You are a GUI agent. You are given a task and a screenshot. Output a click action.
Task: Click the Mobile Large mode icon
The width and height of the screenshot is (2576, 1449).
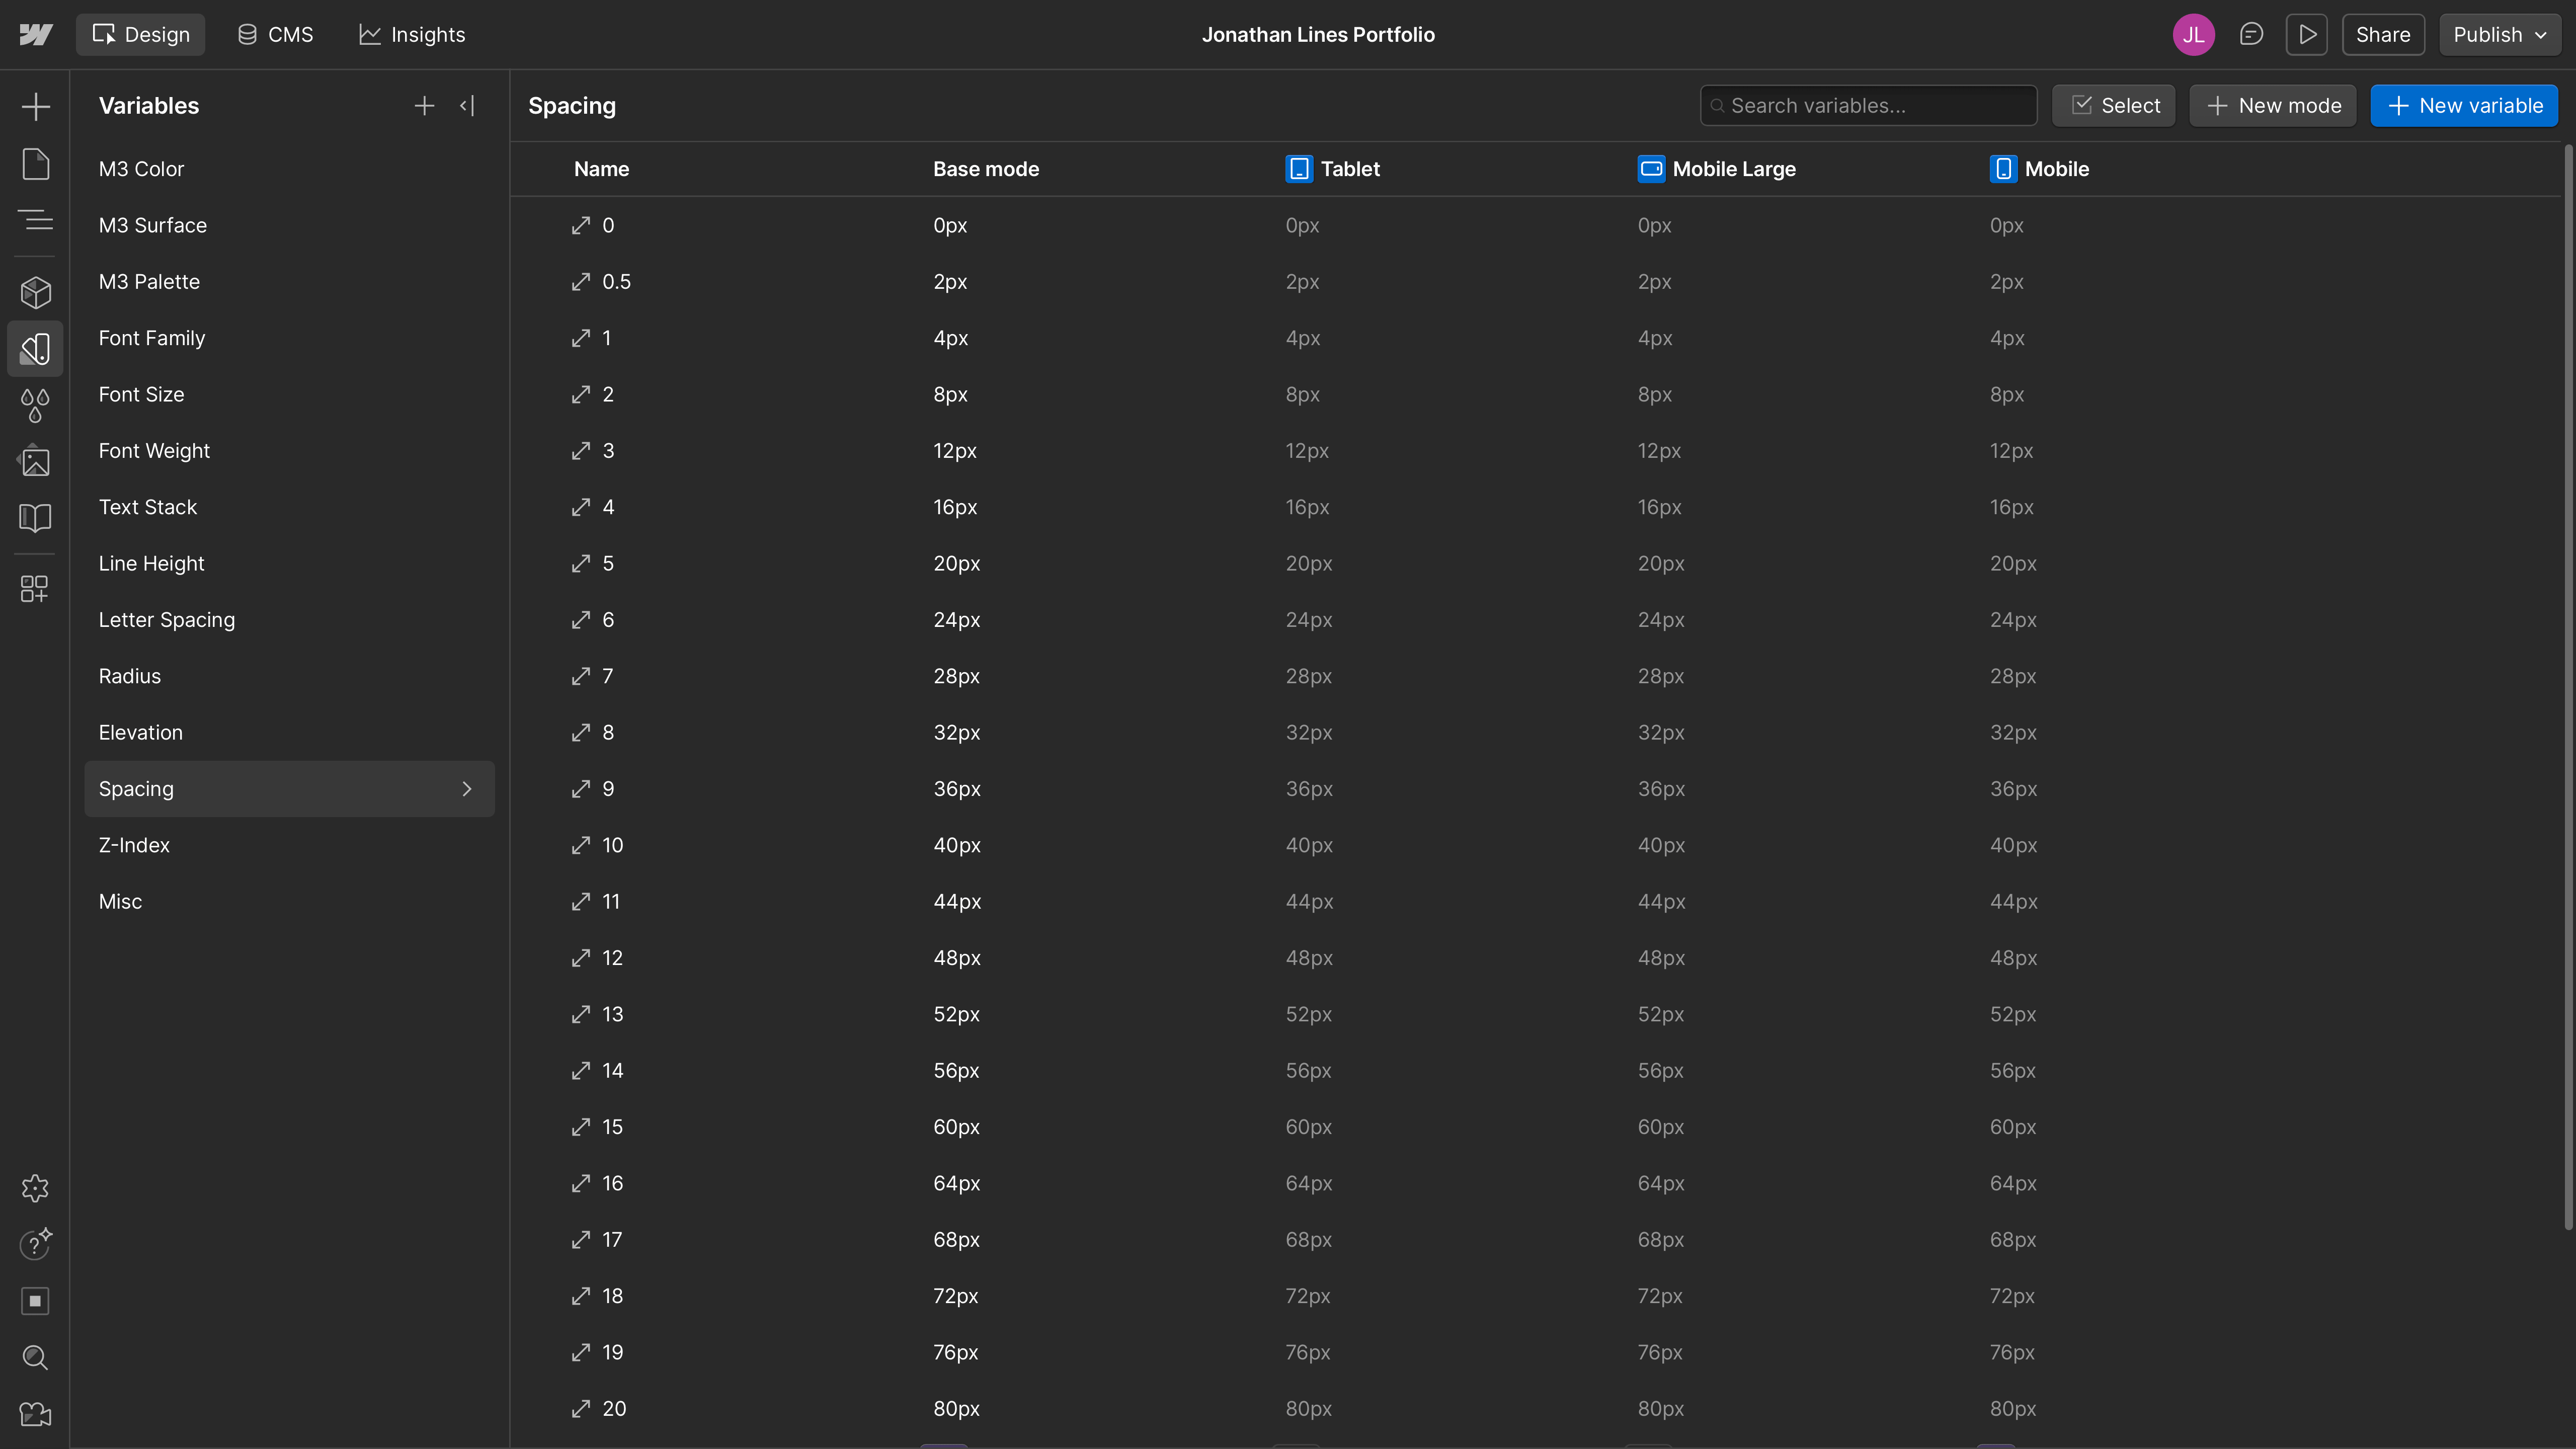(1651, 169)
